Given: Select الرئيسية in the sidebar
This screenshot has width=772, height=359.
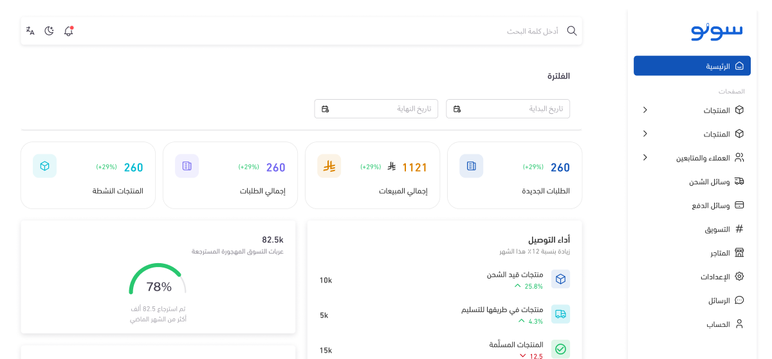Looking at the screenshot, I should [692, 66].
